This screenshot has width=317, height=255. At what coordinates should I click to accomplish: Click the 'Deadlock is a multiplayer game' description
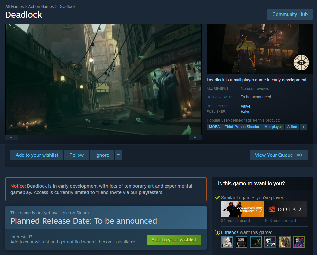pyautogui.click(x=257, y=80)
